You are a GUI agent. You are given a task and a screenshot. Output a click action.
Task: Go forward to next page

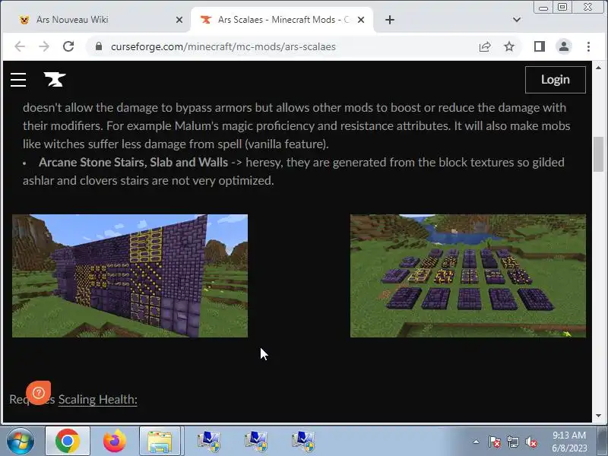[44, 46]
